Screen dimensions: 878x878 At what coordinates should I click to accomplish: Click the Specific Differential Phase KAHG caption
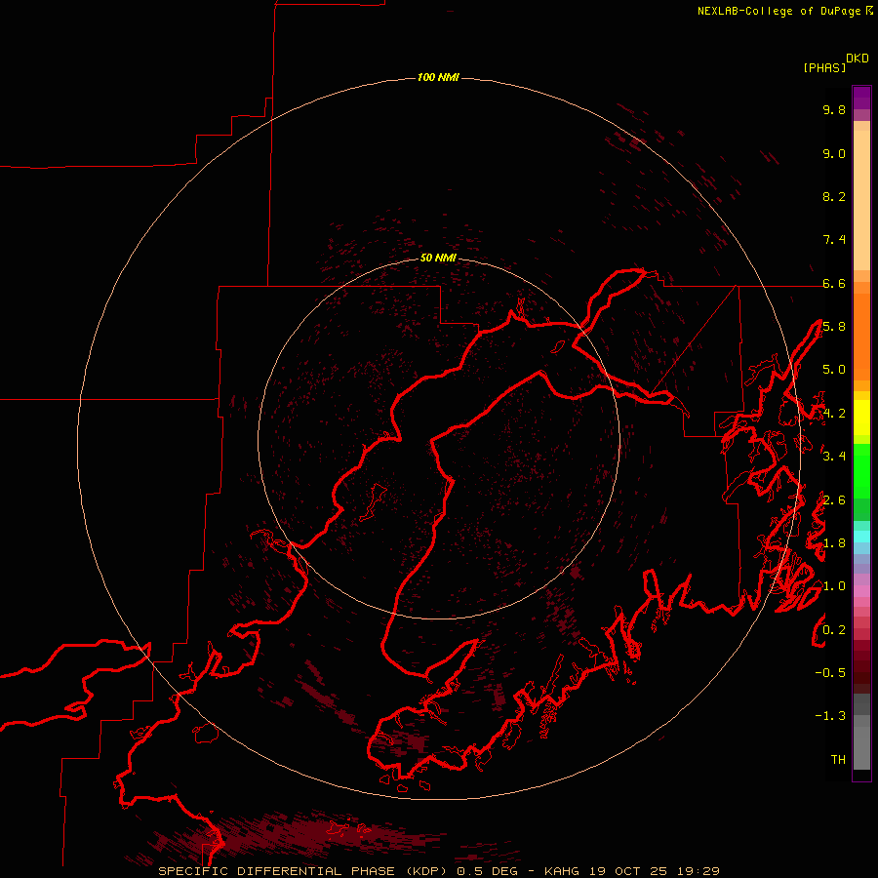click(x=439, y=871)
